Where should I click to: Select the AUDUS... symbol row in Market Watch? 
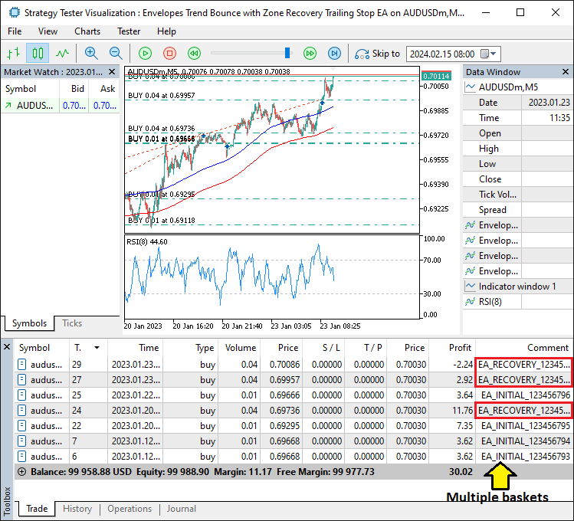click(x=60, y=106)
